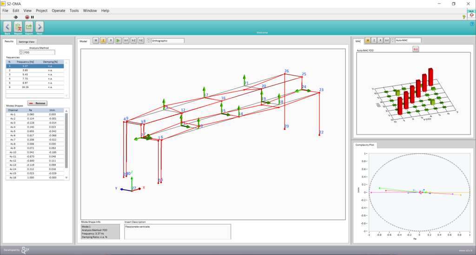Select frequency row 2 at 3.65 Hz

point(35,70)
